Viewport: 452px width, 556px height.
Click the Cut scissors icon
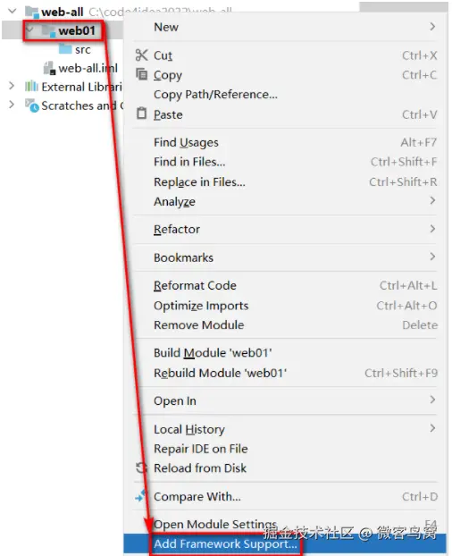point(141,55)
